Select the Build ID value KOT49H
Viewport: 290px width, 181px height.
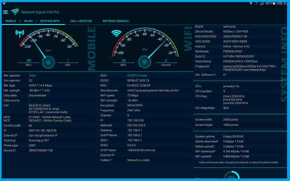[x=239, y=56]
